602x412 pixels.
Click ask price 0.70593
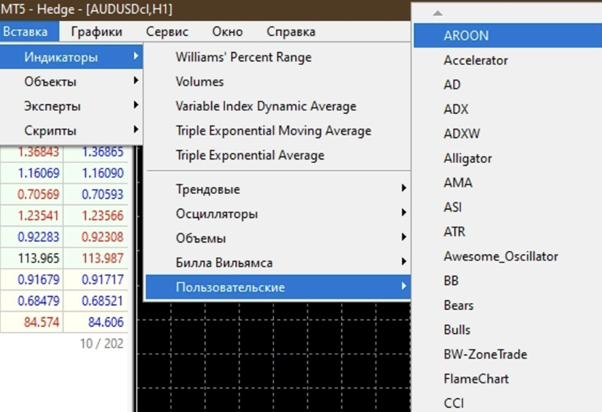tap(103, 195)
